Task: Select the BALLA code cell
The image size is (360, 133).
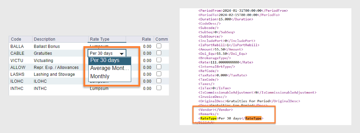Action: click(x=17, y=47)
